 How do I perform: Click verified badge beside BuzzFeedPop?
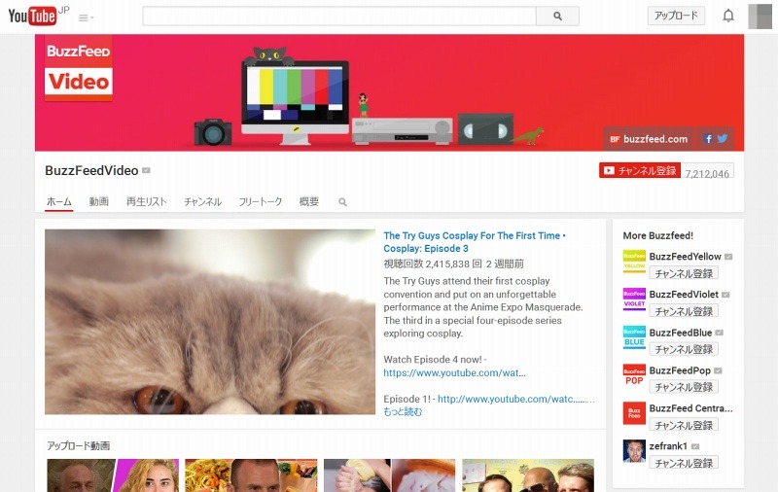point(718,370)
